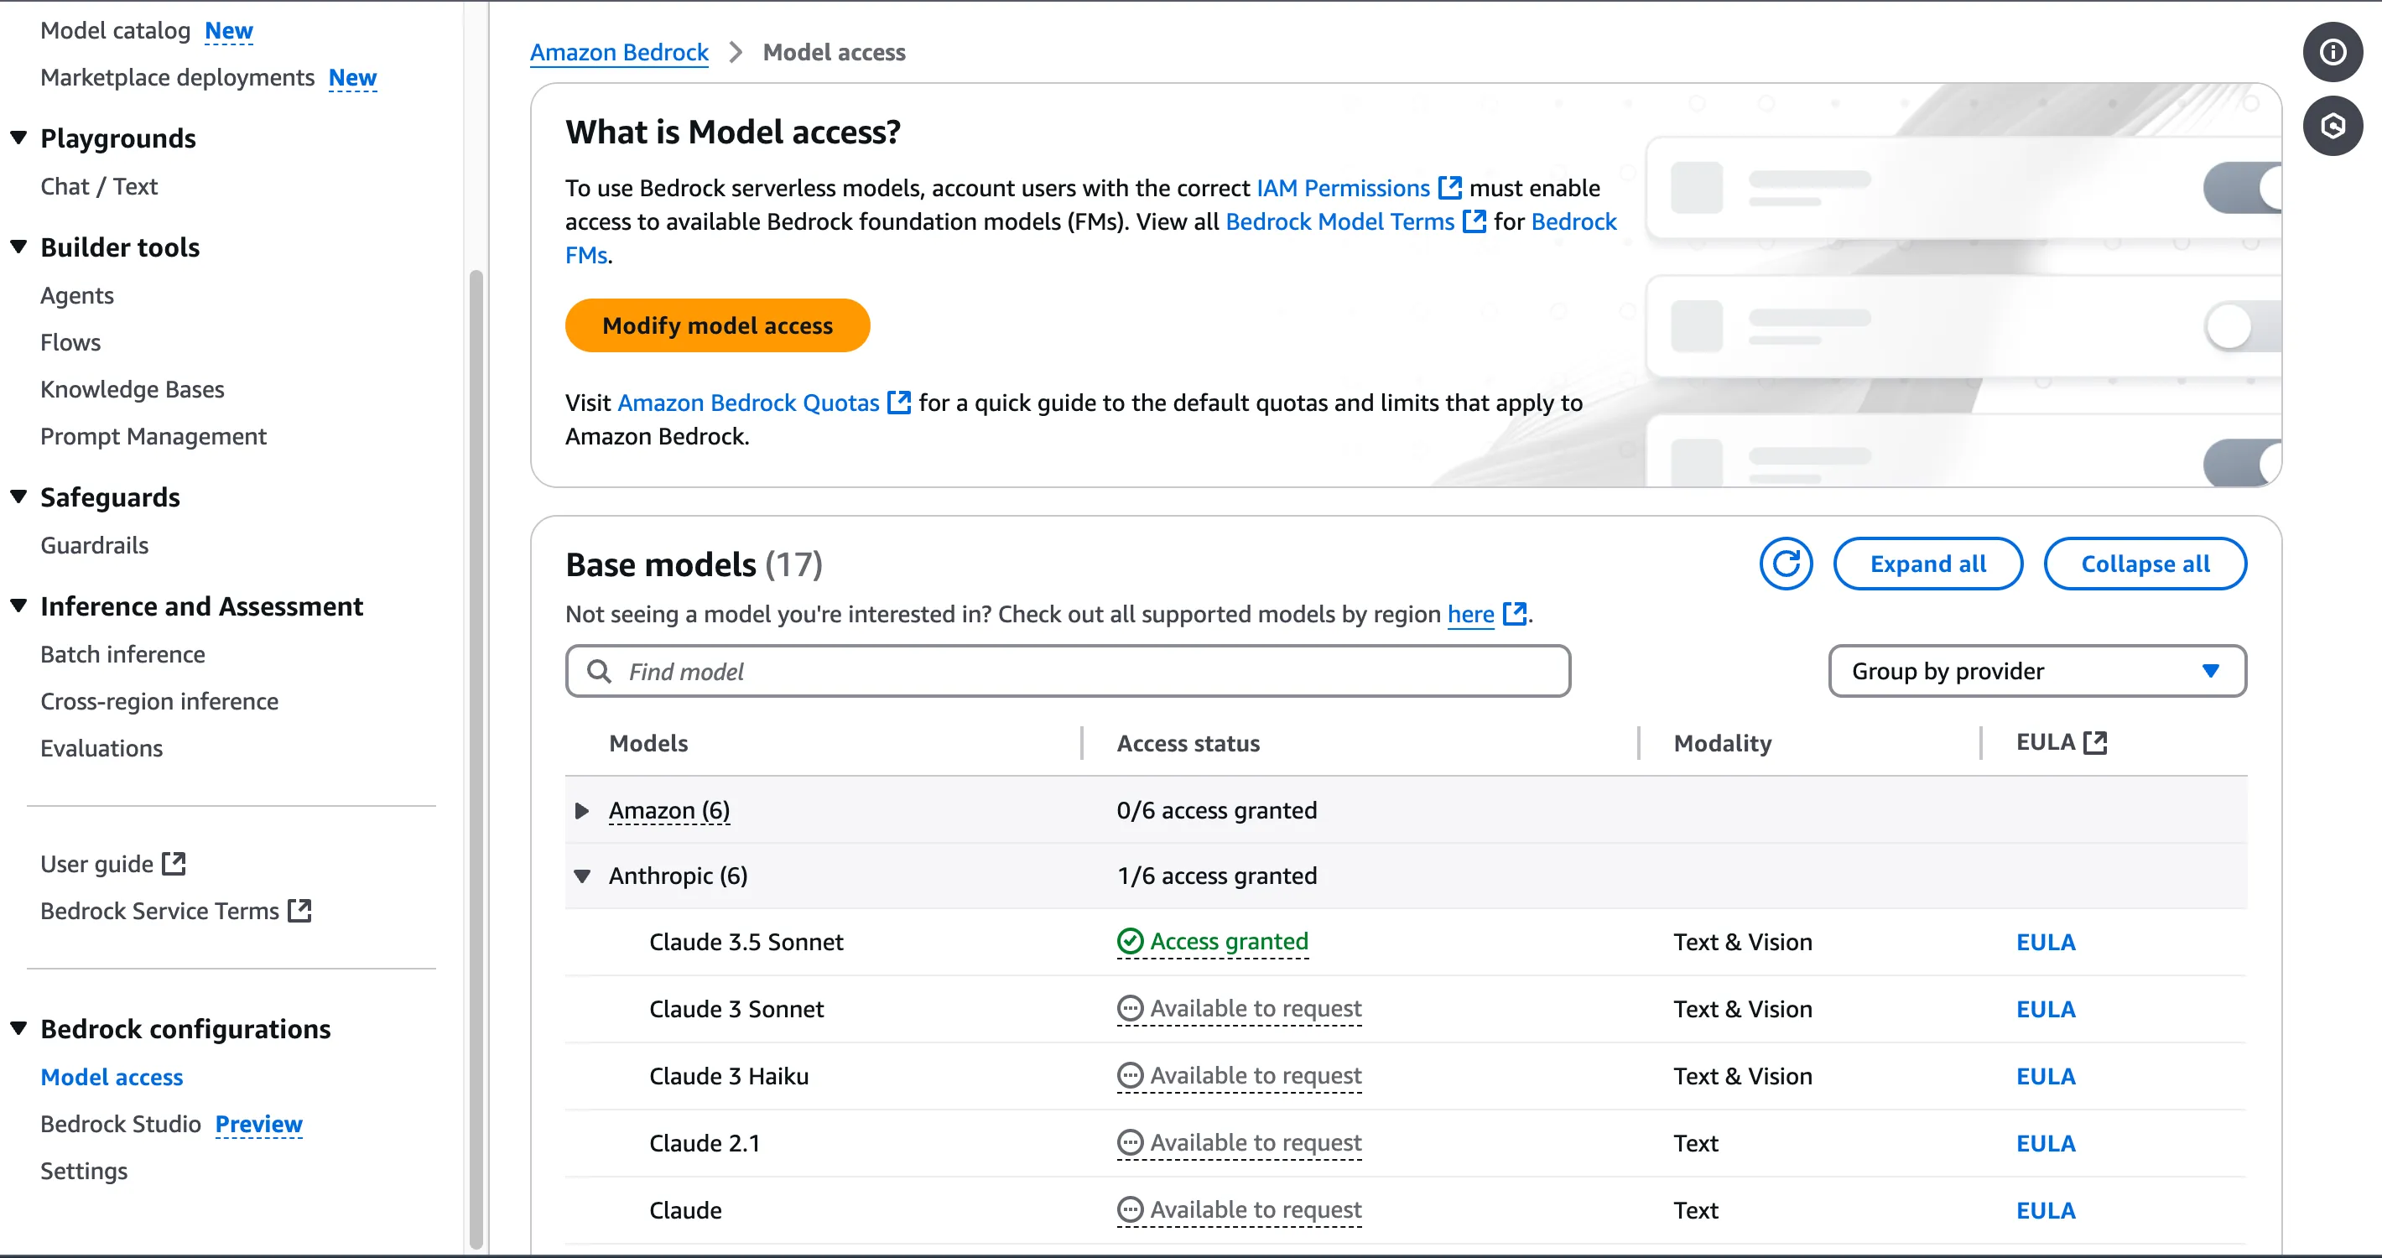Open Knowledge Bases in sidebar
Image resolution: width=2382 pixels, height=1258 pixels.
(x=133, y=389)
